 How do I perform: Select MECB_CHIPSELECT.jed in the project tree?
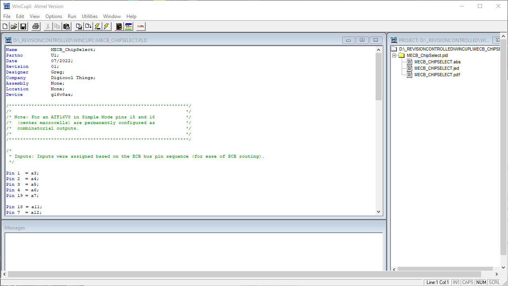point(437,68)
